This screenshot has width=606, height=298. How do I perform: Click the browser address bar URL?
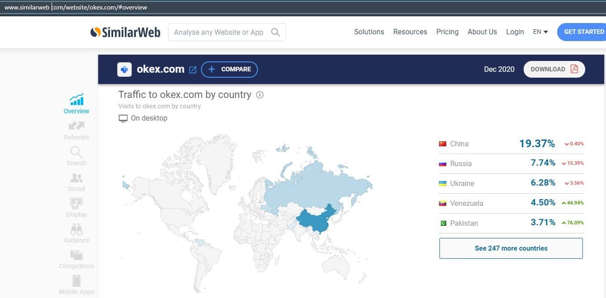pos(76,7)
